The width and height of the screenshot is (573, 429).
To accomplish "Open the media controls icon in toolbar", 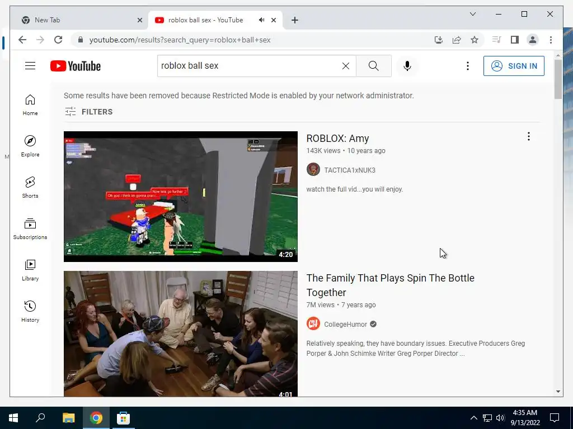I will pos(496,40).
